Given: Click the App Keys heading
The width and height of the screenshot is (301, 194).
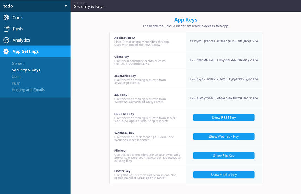Looking at the screenshot, I should (x=186, y=20).
